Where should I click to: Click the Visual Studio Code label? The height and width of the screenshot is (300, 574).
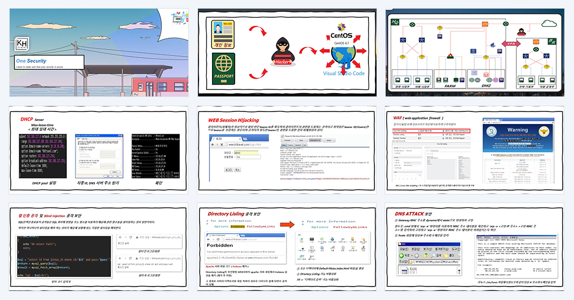coord(344,73)
